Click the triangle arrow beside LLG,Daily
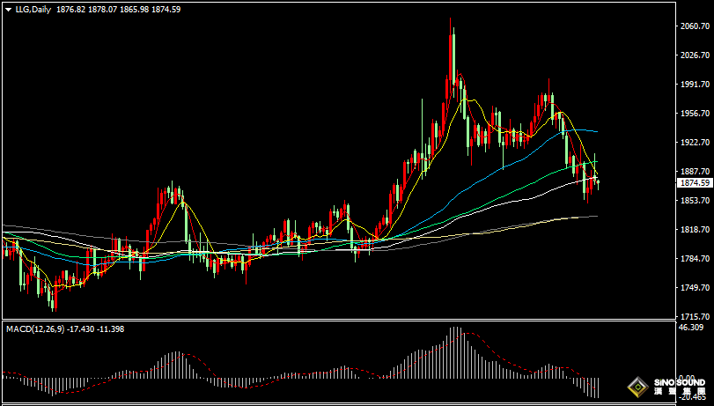 8,9
